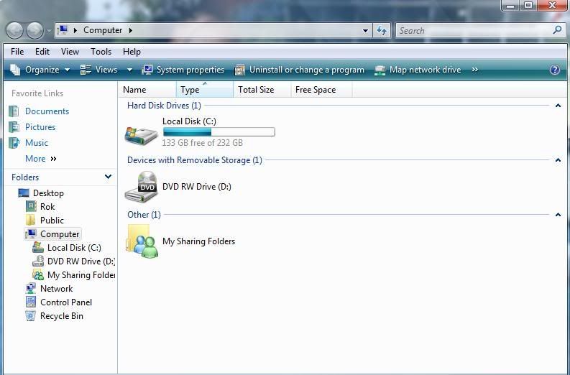Open the View menu
This screenshot has width=570, height=375.
pyautogui.click(x=70, y=52)
